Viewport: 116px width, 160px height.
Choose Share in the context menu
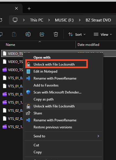[x=63, y=113]
